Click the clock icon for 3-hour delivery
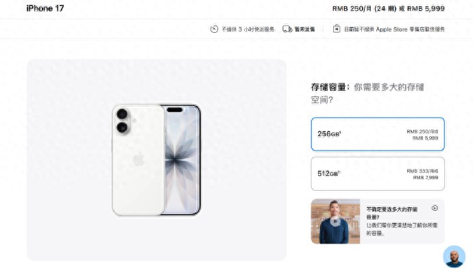This screenshot has width=473, height=275. 214,29
